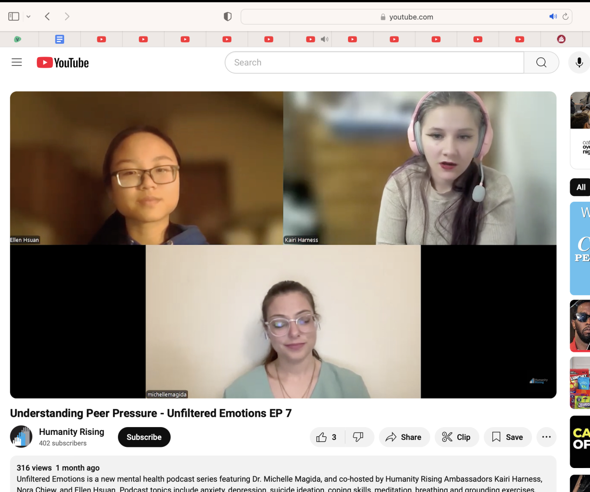Switch to the pinned green V tab
Viewport: 590px width, 492px height.
coord(18,39)
